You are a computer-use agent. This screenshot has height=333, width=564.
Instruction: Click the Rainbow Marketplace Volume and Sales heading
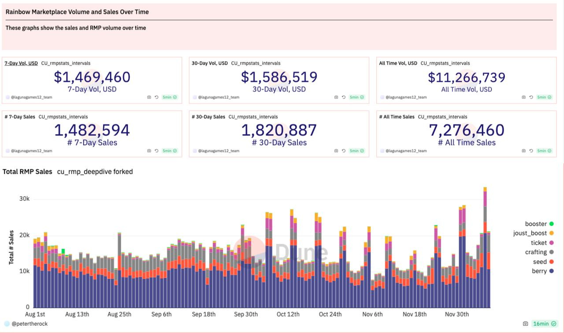(77, 12)
